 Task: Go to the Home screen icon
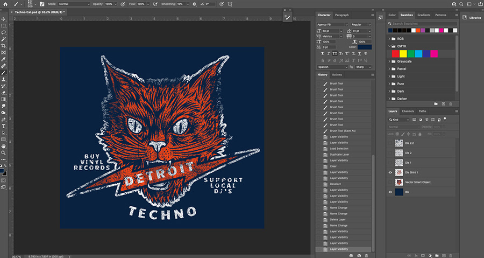tap(5, 4)
